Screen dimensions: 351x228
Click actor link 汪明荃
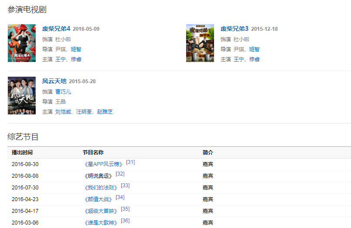click(84, 112)
